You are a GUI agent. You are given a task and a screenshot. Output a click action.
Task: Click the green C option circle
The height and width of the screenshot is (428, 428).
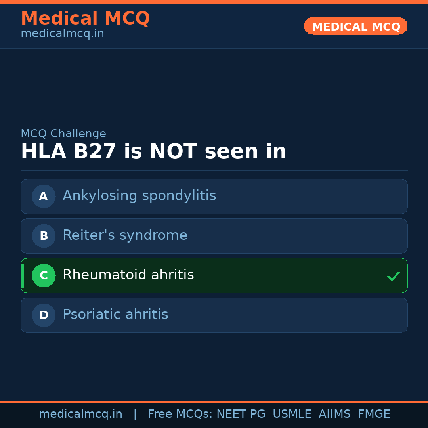(44, 275)
